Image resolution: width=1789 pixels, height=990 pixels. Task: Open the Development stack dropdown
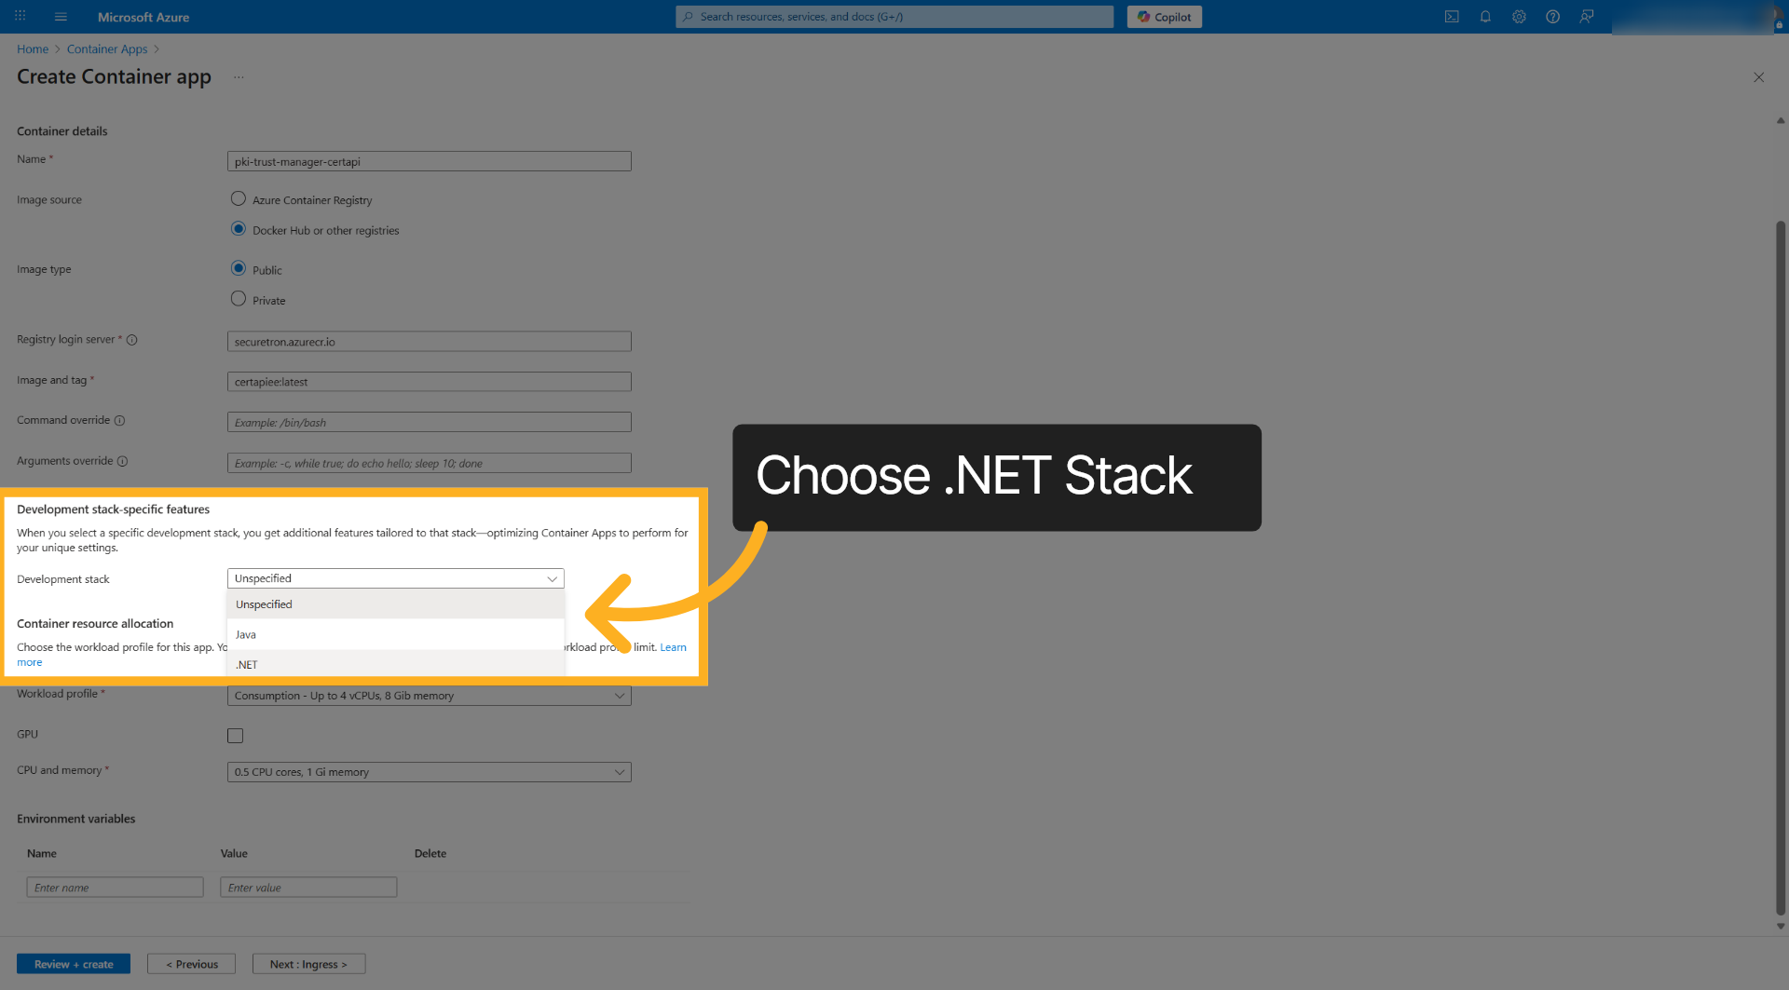click(395, 577)
